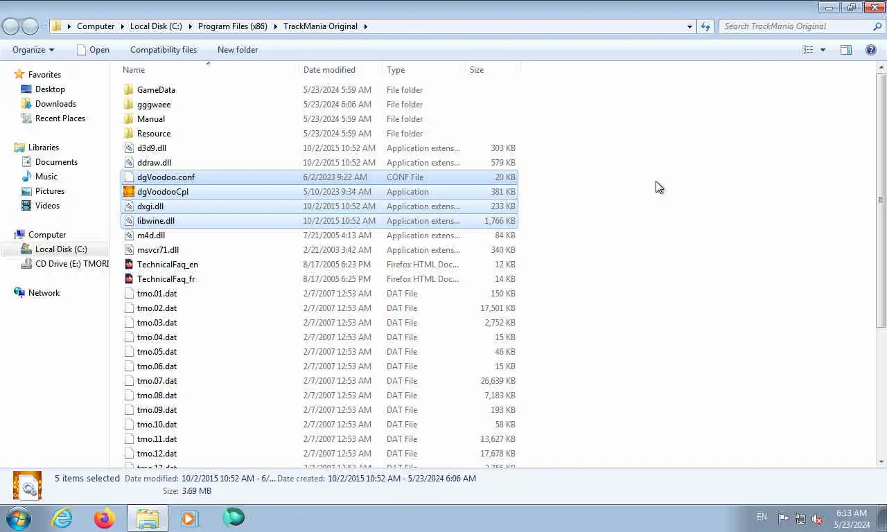Click the EN language indicator
Viewport: 887px width, 532px height.
tap(762, 517)
